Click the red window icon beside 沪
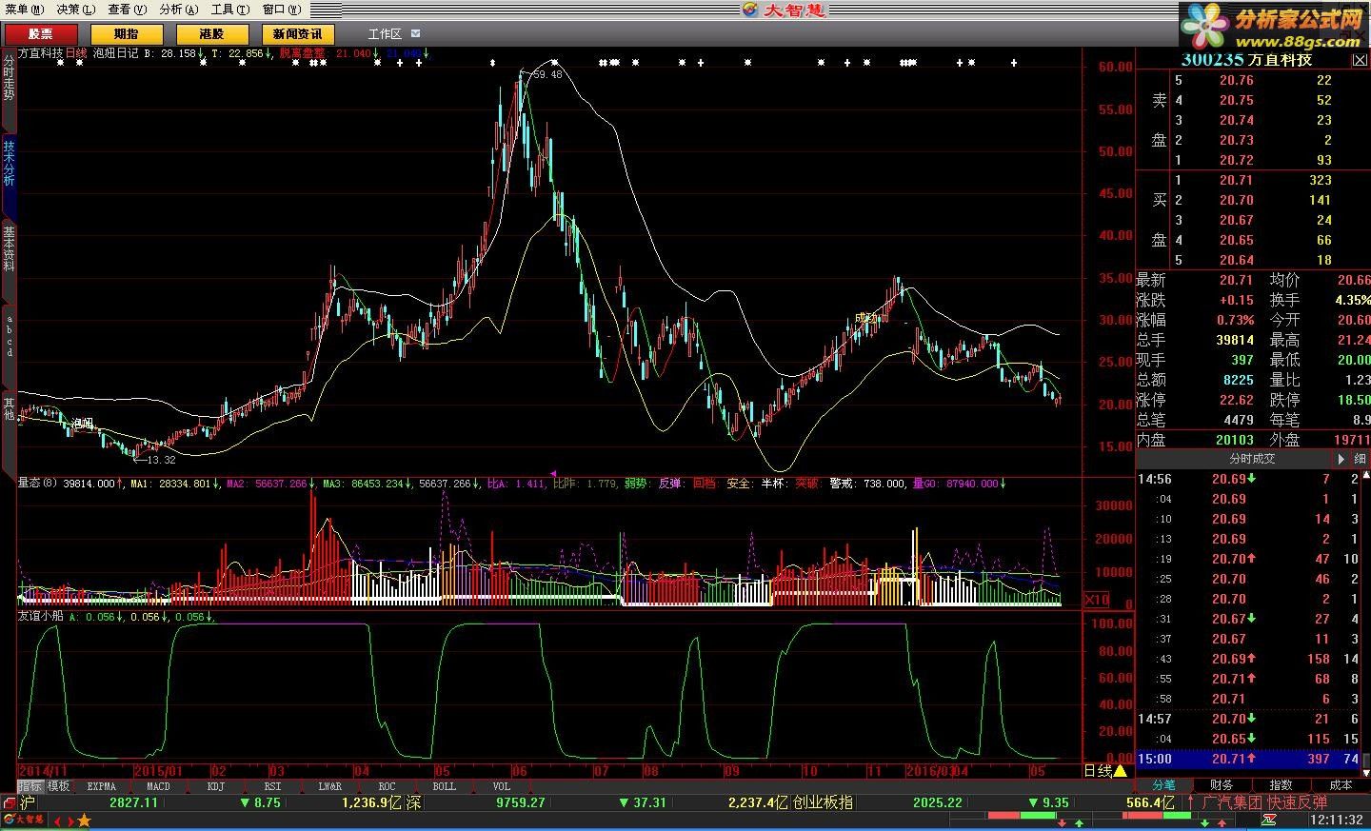 [9, 803]
